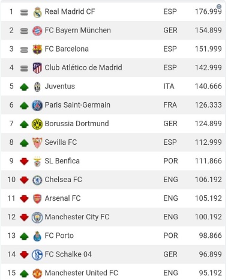Click the Paris Saint-Germain crest
228x280 pixels.
tap(37, 105)
